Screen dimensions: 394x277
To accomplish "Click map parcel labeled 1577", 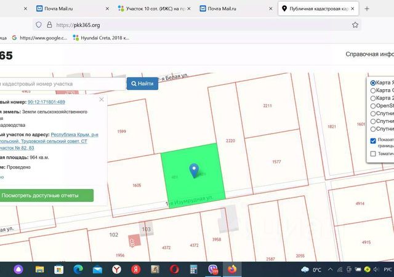I will click(276, 162).
